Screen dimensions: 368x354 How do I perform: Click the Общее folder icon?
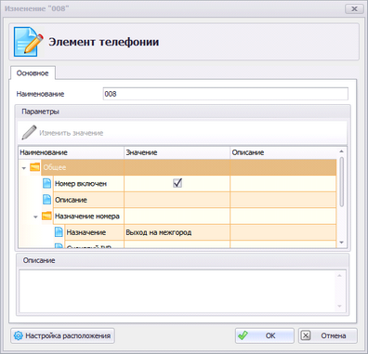point(35,167)
